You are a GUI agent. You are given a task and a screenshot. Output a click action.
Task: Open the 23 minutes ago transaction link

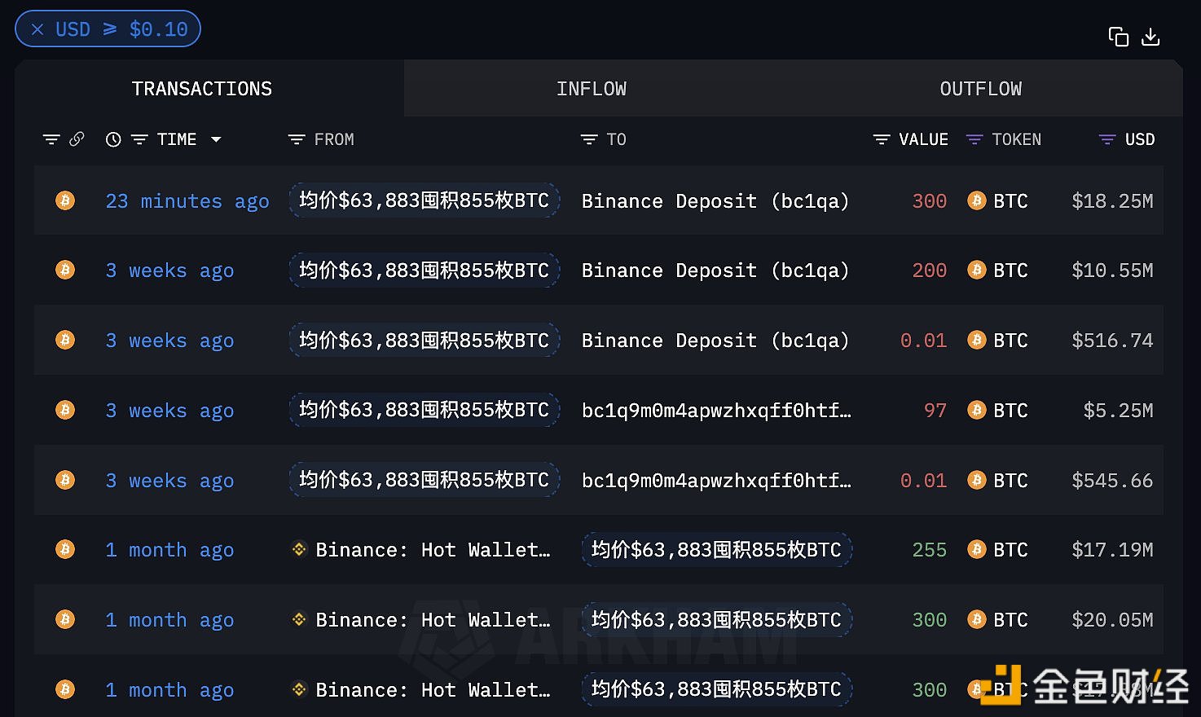tap(187, 201)
